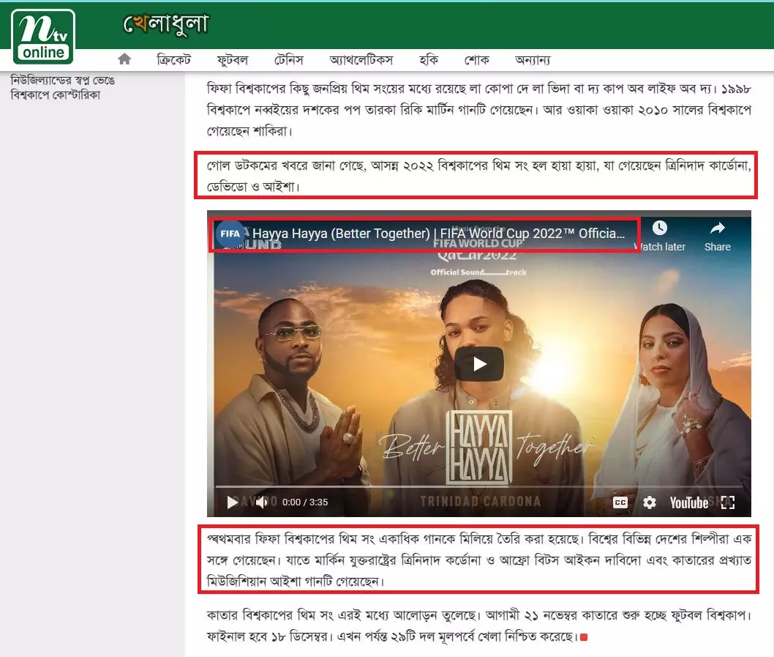Click the paragraph starting প্রথমবার ফিফা বিশ্বকাপের

(x=479, y=560)
